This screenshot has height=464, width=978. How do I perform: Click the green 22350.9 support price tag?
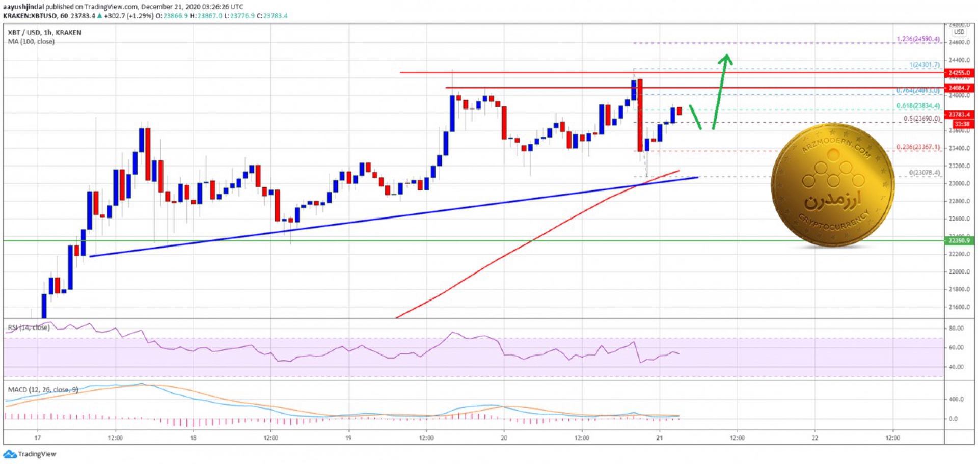click(959, 240)
